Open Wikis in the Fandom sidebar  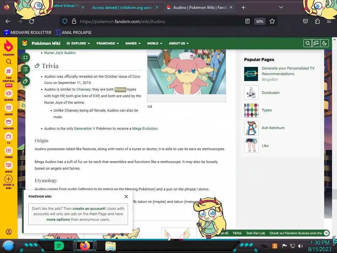click(x=9, y=167)
